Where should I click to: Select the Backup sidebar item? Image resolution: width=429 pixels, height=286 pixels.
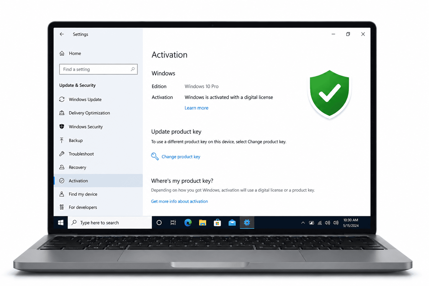tap(98, 140)
